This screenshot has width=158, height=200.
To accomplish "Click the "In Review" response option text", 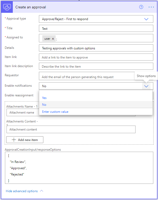I will pyautogui.click(x=18, y=162).
